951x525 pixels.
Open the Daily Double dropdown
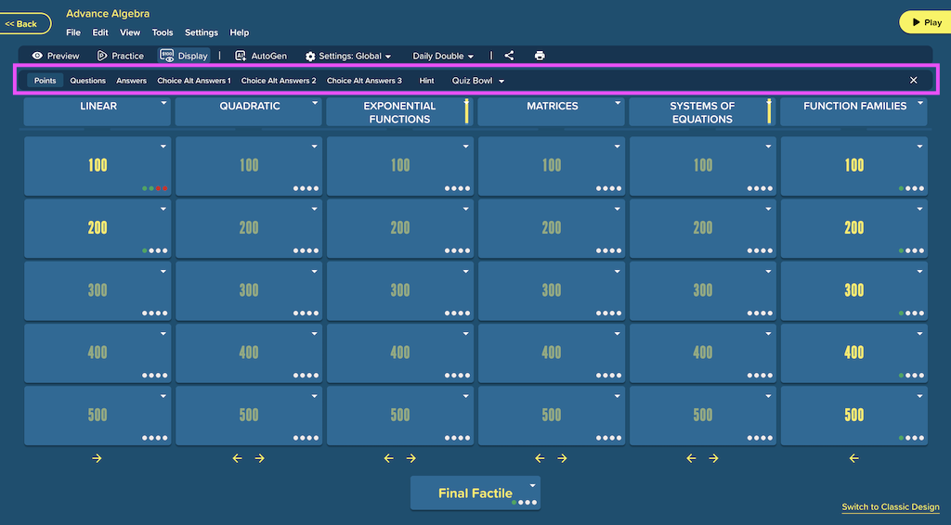pyautogui.click(x=443, y=56)
